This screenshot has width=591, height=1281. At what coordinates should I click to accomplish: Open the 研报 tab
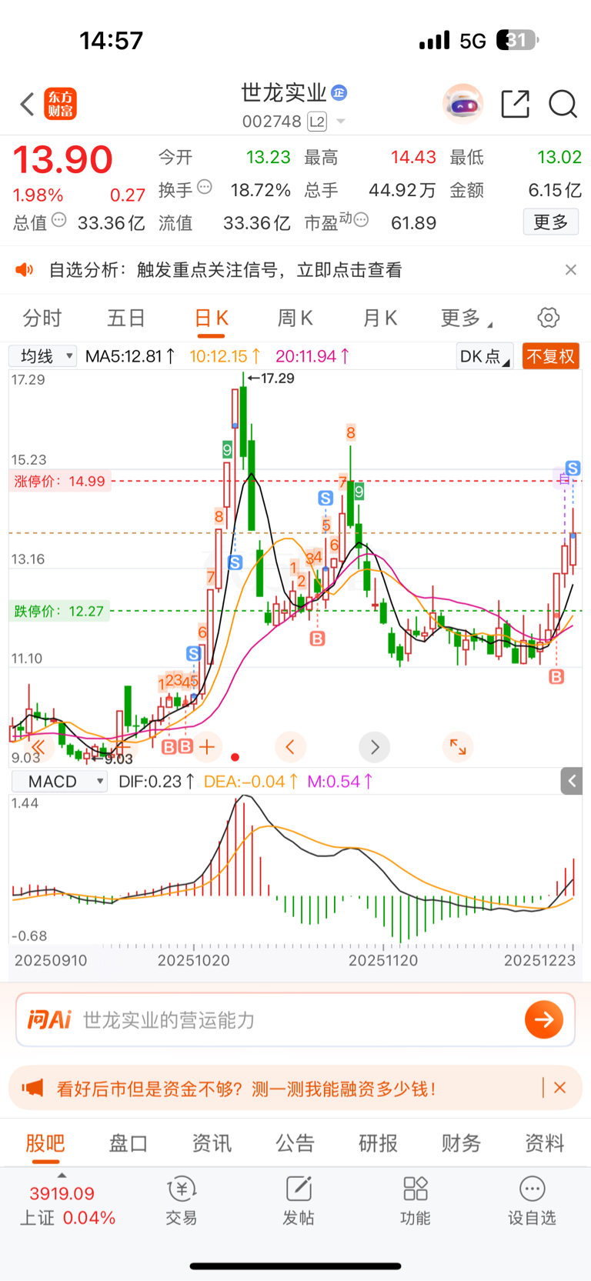378,1144
